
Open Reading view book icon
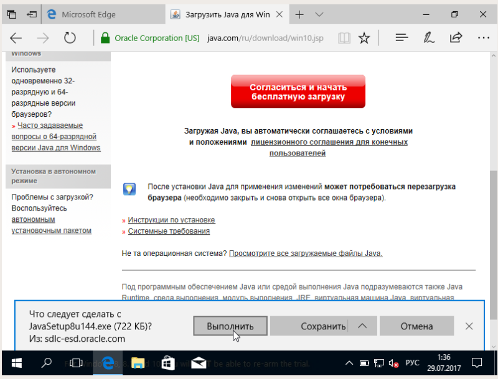click(x=344, y=39)
